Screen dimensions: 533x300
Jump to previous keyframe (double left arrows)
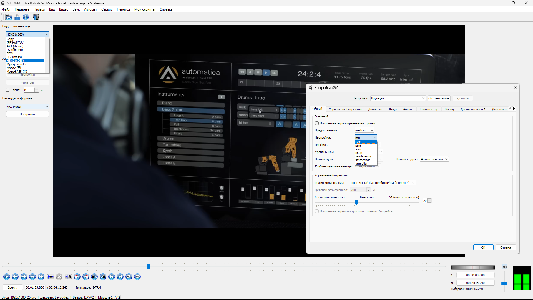(32, 277)
